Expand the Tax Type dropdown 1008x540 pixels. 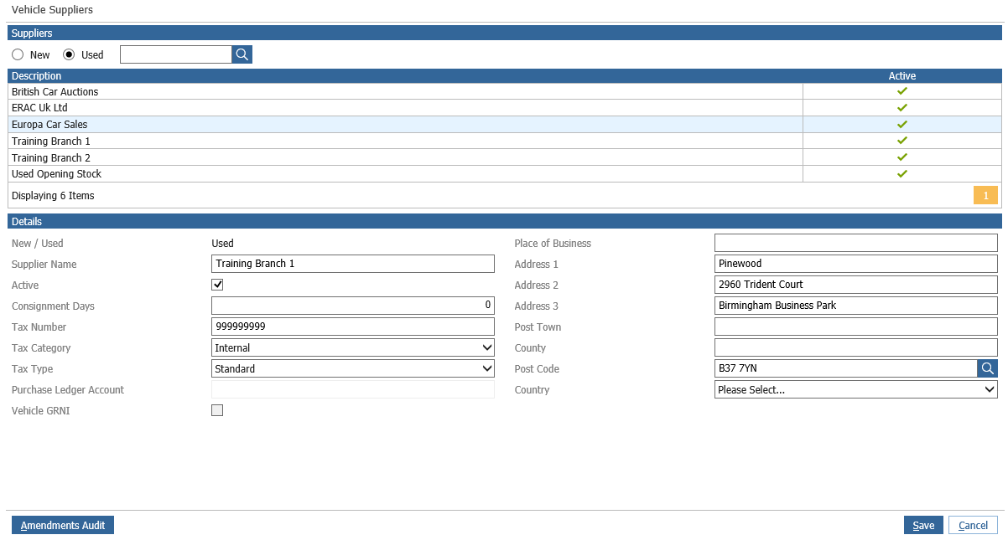(x=353, y=368)
